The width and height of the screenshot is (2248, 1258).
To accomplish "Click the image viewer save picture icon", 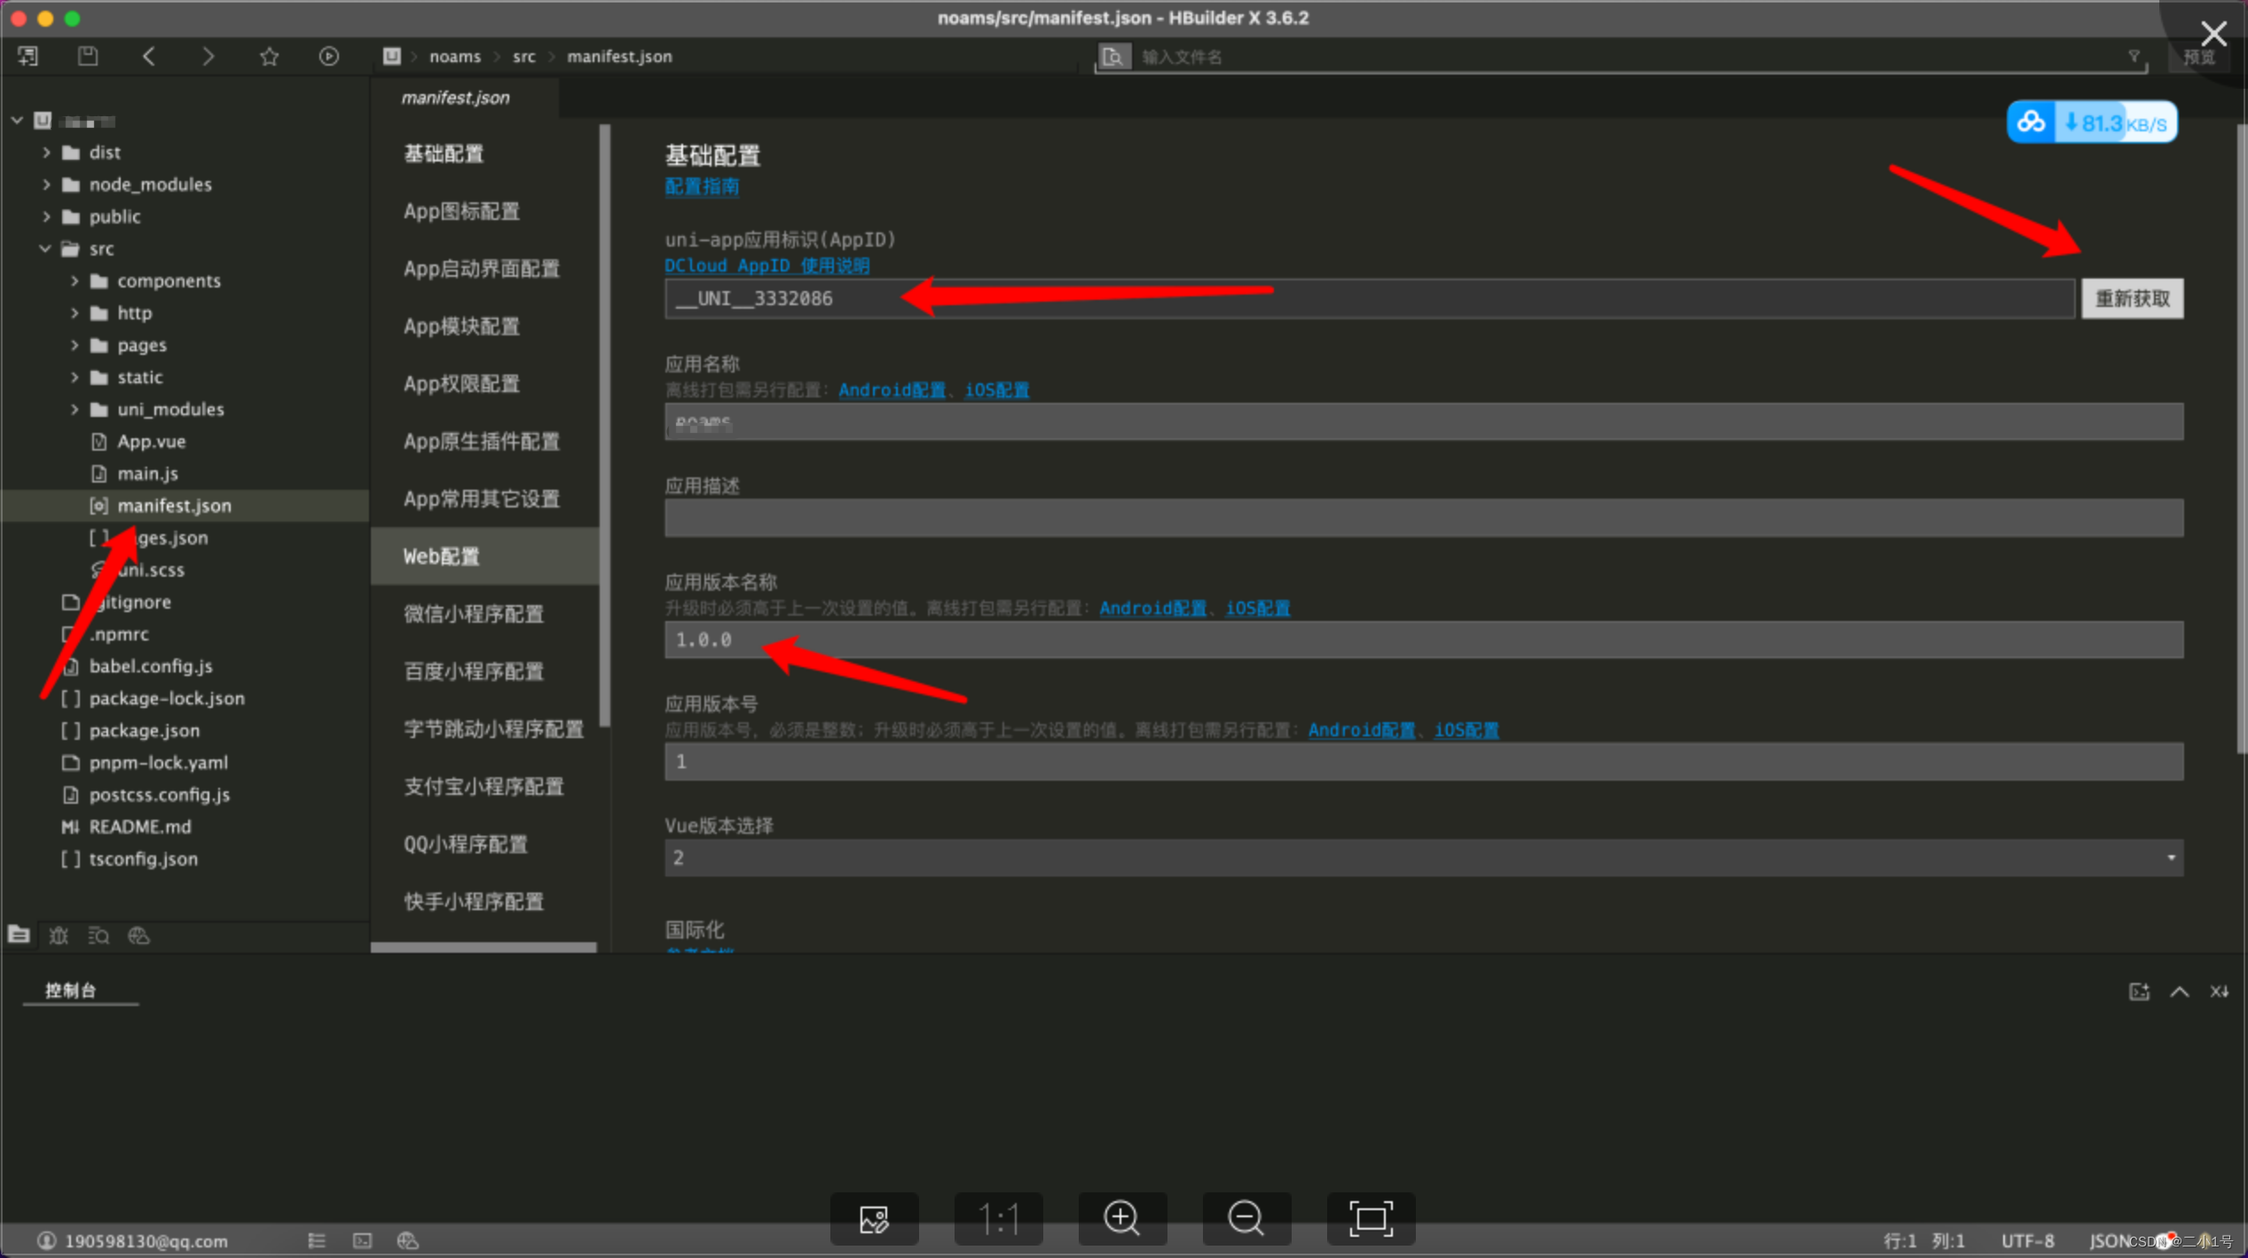I will [x=874, y=1218].
